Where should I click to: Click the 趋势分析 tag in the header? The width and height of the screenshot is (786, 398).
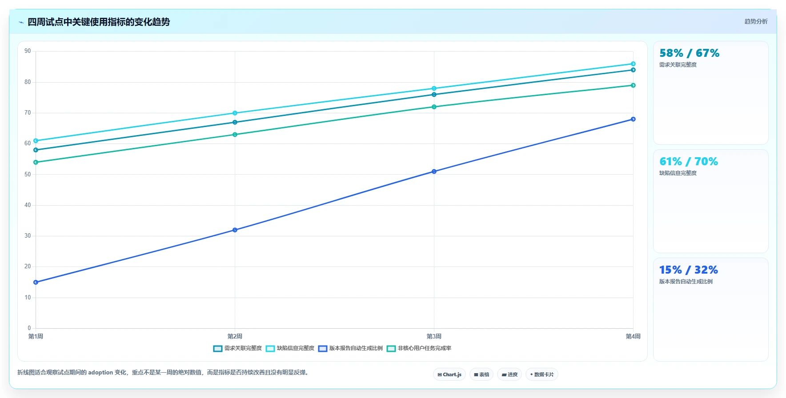coord(756,21)
